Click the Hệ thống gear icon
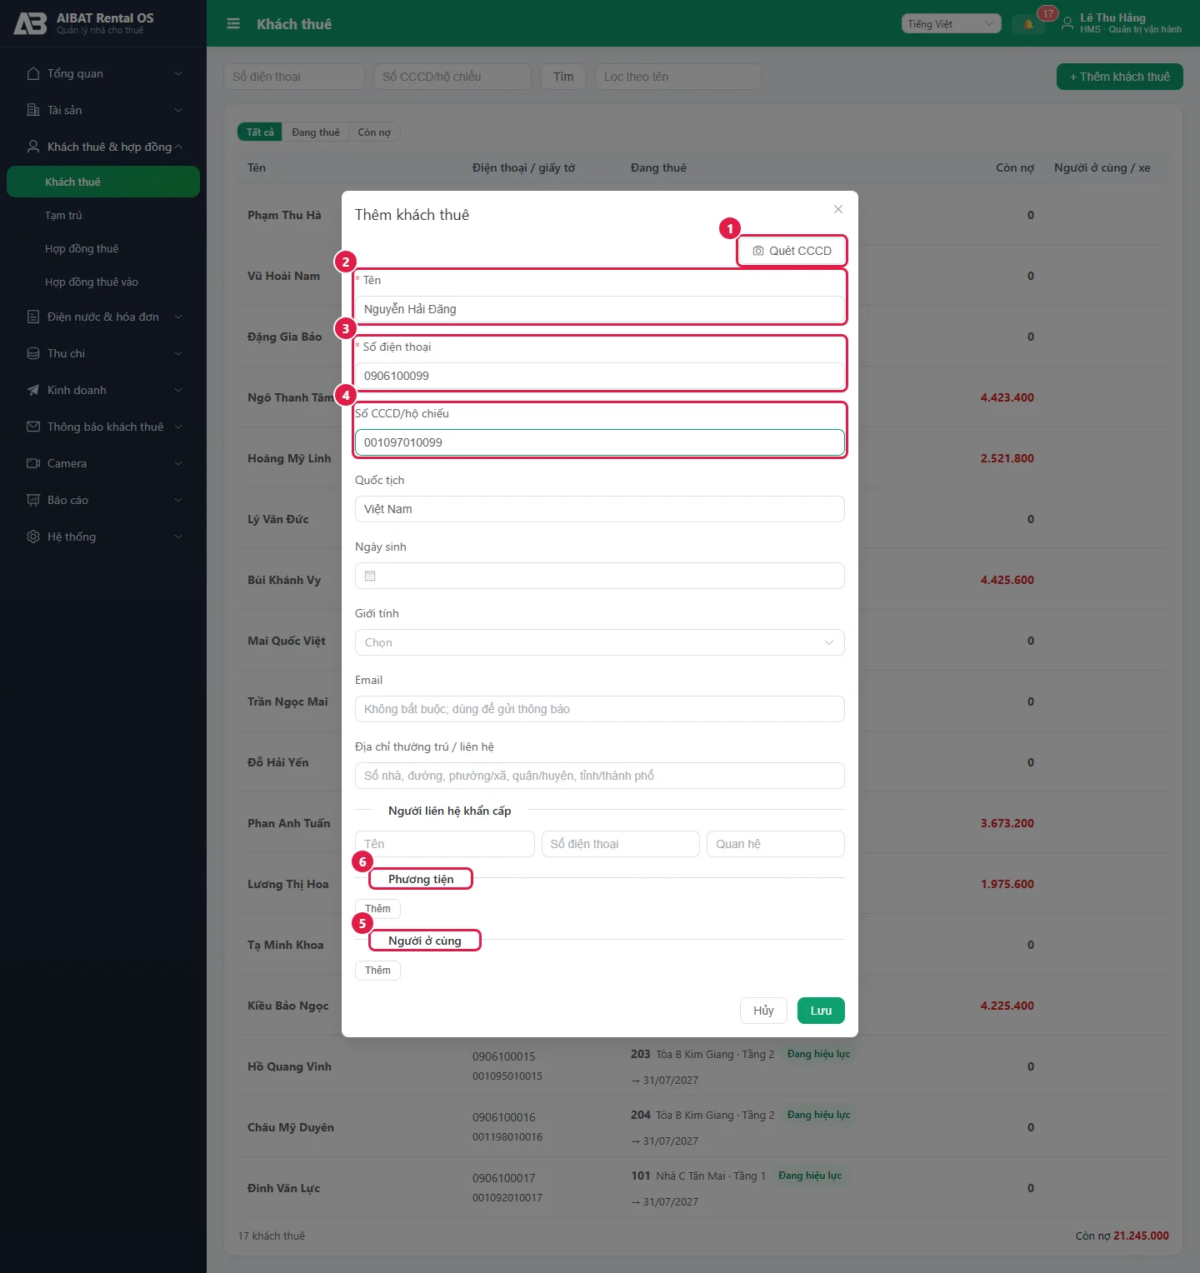This screenshot has width=1200, height=1273. pos(33,537)
